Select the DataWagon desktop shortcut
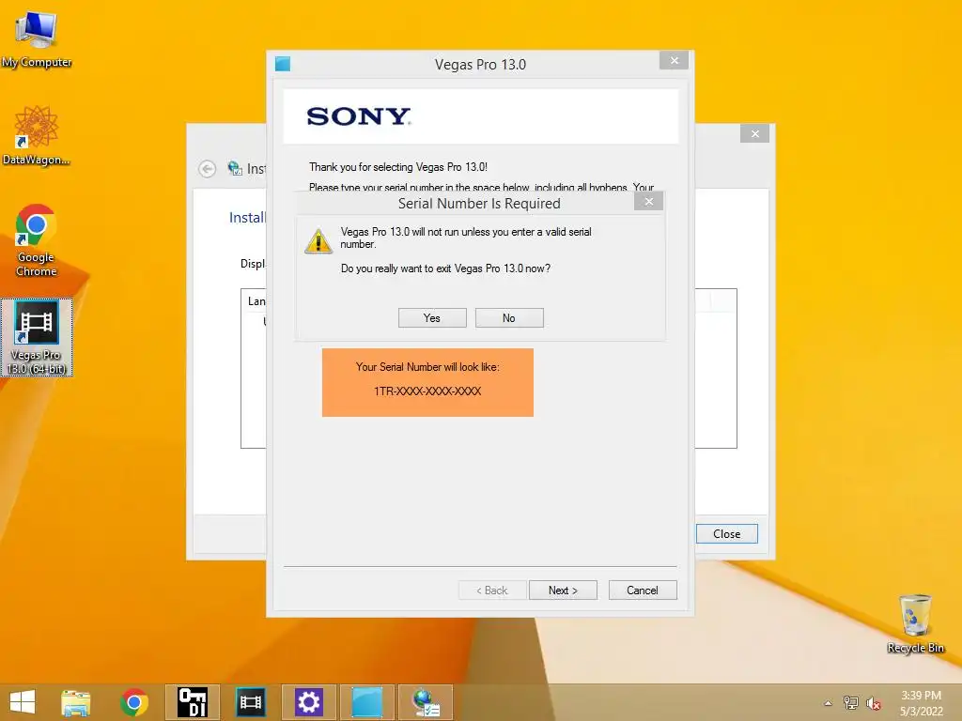Screen dimensions: 962x721 pos(37,136)
